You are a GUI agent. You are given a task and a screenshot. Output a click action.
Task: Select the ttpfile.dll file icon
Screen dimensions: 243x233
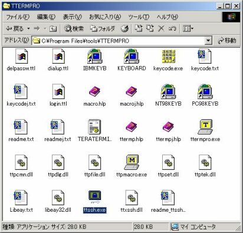(x=95, y=162)
